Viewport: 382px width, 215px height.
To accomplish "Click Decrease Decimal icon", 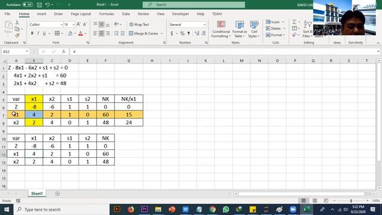I will tap(204, 33).
